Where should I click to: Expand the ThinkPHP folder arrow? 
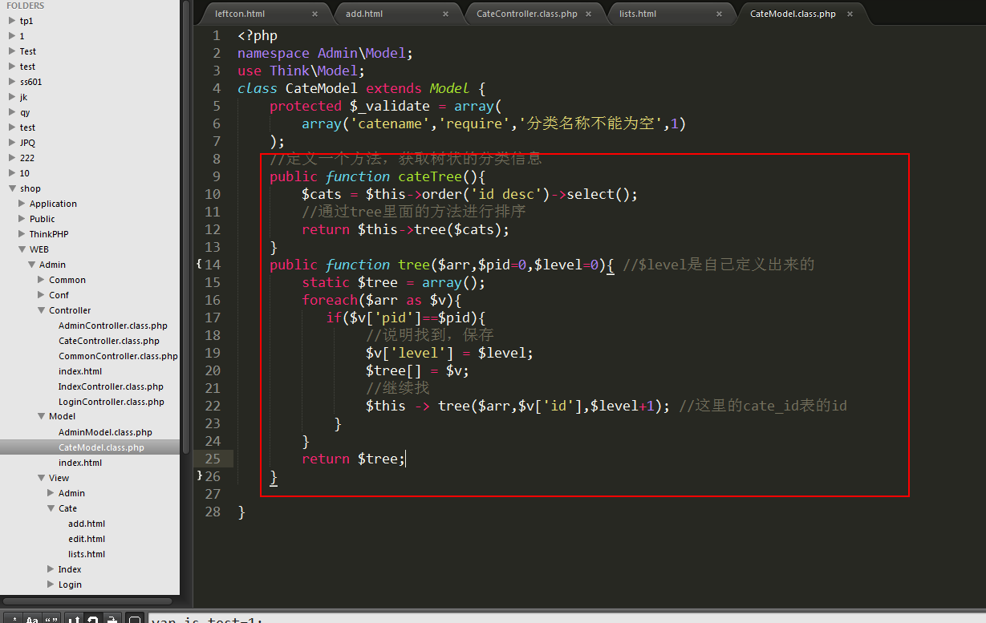(22, 234)
